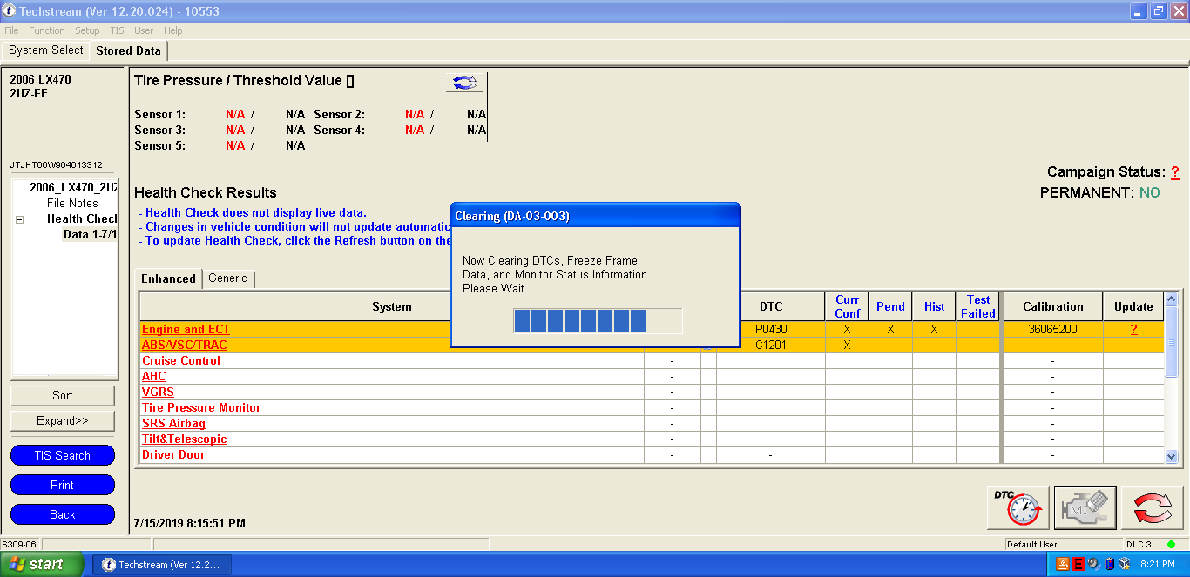Click the results table scrollbar thumb
Image resolution: width=1190 pixels, height=577 pixels.
pos(1172,341)
